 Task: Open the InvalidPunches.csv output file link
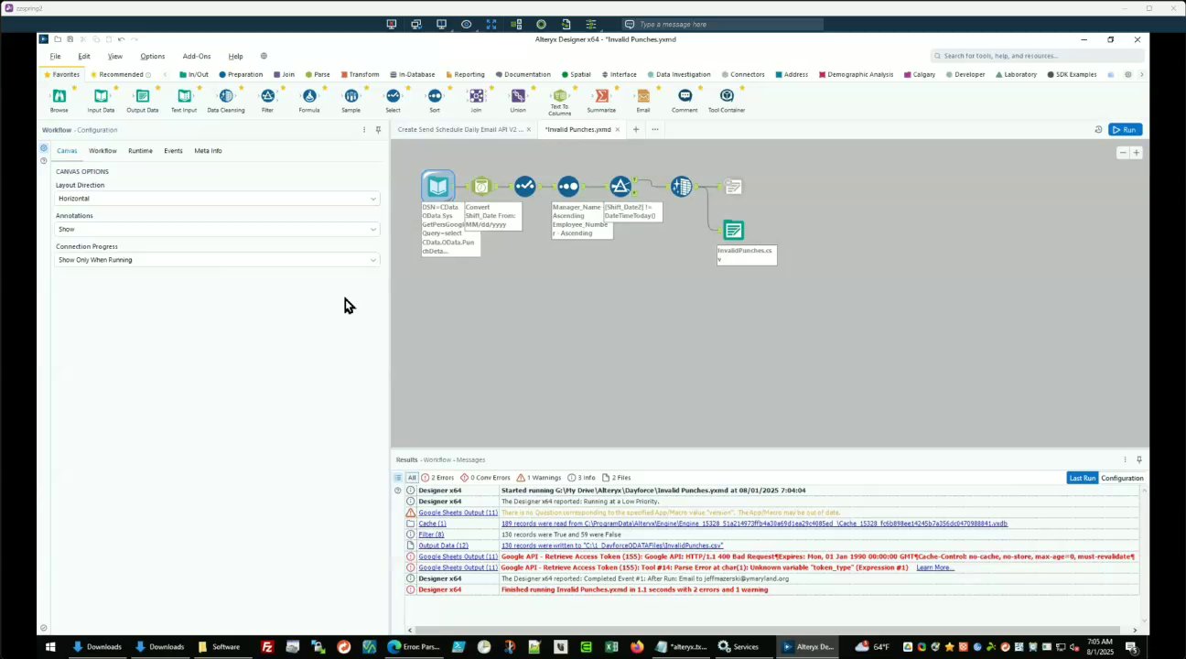[612, 546]
